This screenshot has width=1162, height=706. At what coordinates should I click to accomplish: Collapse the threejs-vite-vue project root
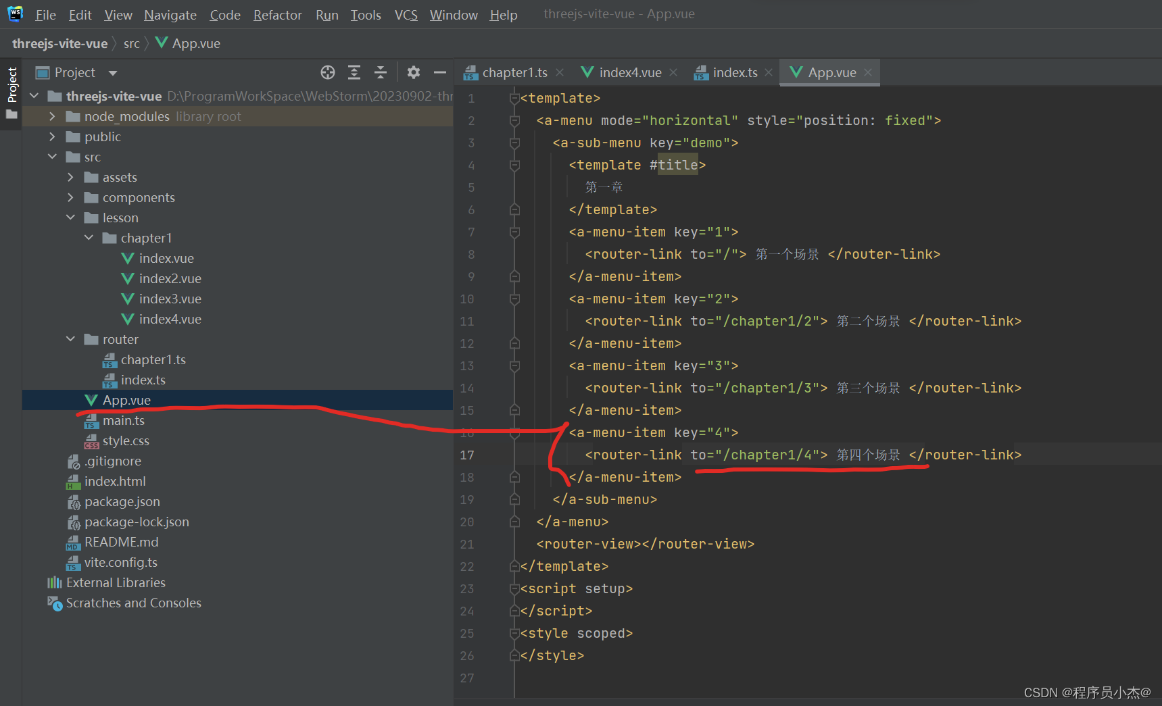[x=34, y=96]
